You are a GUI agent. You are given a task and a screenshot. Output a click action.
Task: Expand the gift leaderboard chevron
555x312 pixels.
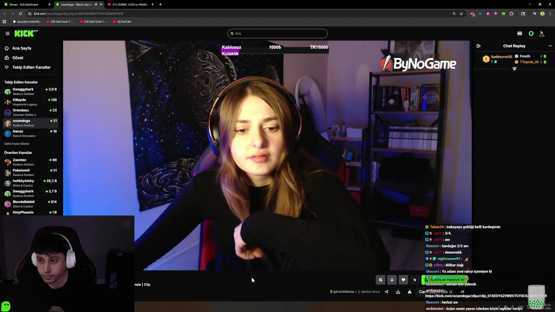pyautogui.click(x=514, y=69)
